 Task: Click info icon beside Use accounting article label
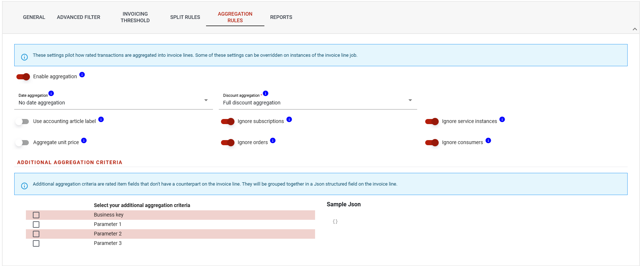click(101, 119)
